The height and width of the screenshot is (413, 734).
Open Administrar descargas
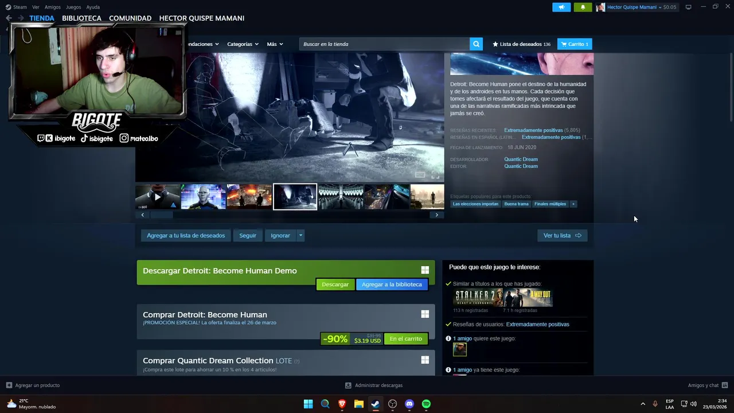pyautogui.click(x=374, y=385)
